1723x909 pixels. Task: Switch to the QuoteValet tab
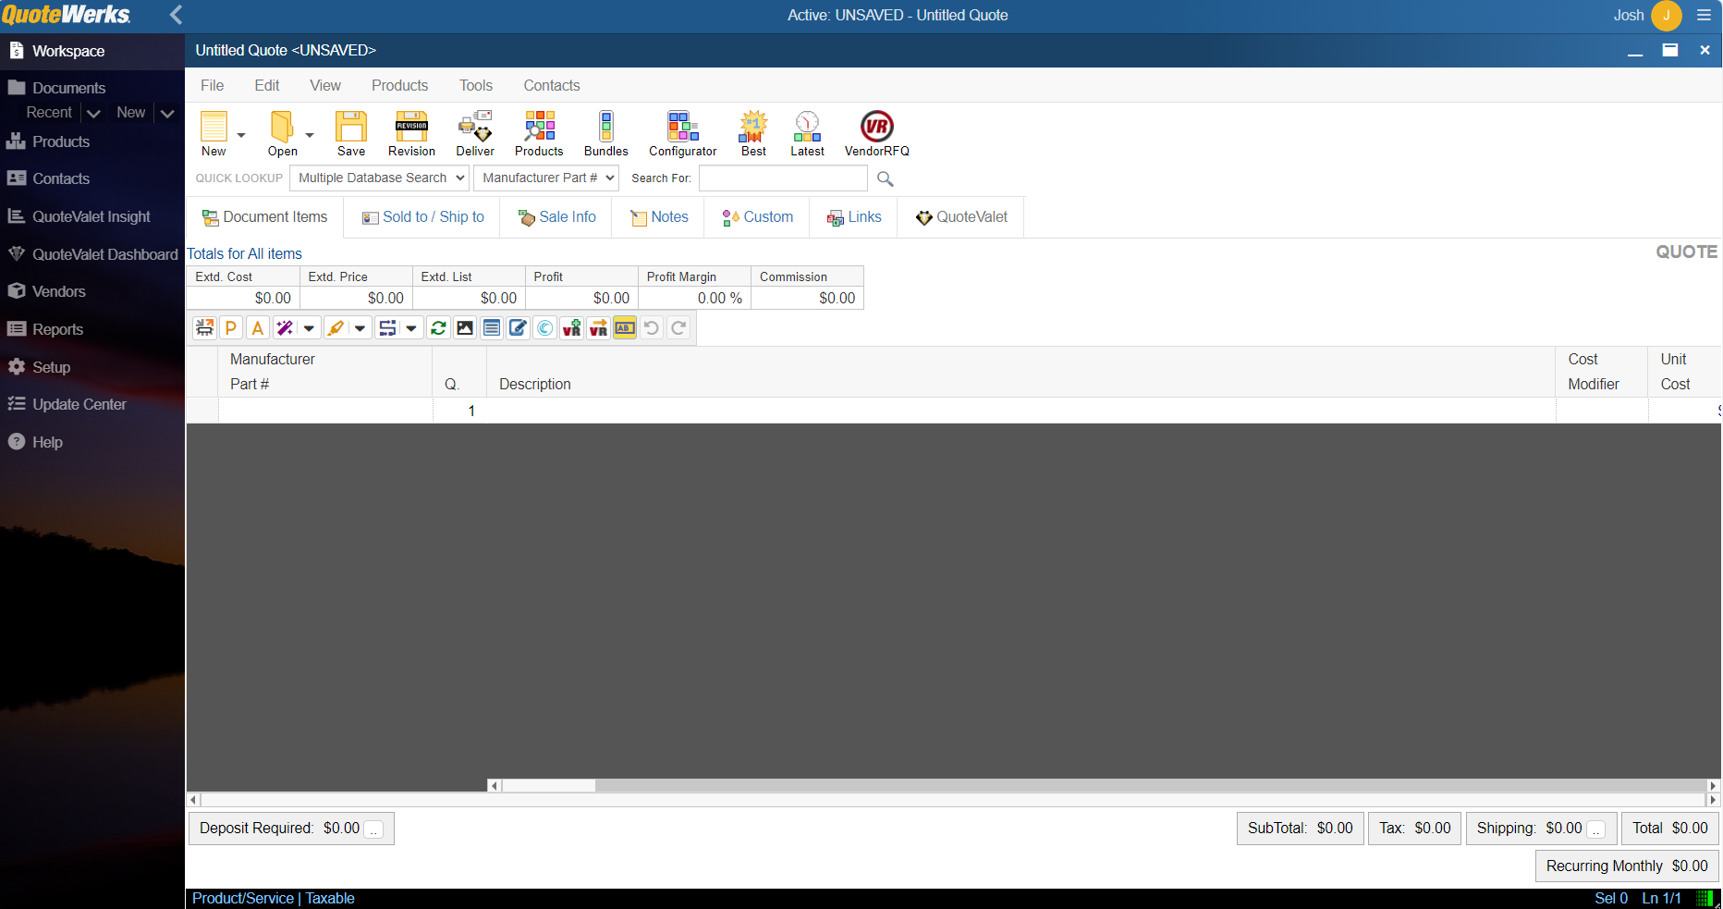961,217
